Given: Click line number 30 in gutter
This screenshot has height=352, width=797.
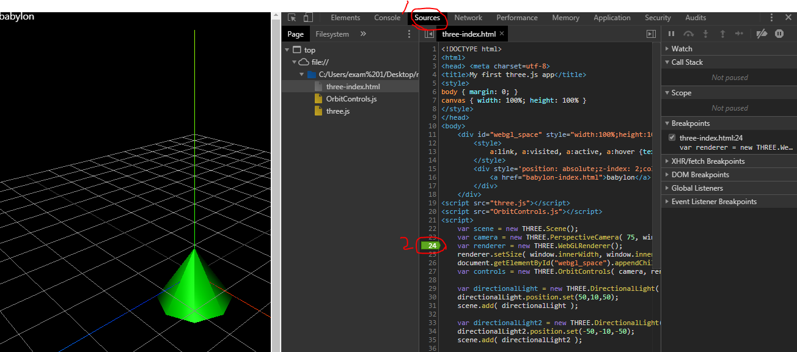Looking at the screenshot, I should click(432, 297).
